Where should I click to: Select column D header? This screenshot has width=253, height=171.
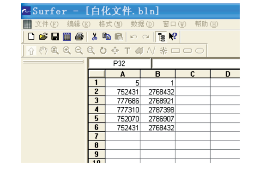coord(225,74)
